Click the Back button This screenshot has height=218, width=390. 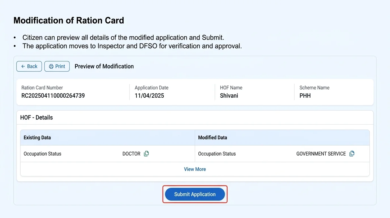tap(29, 66)
